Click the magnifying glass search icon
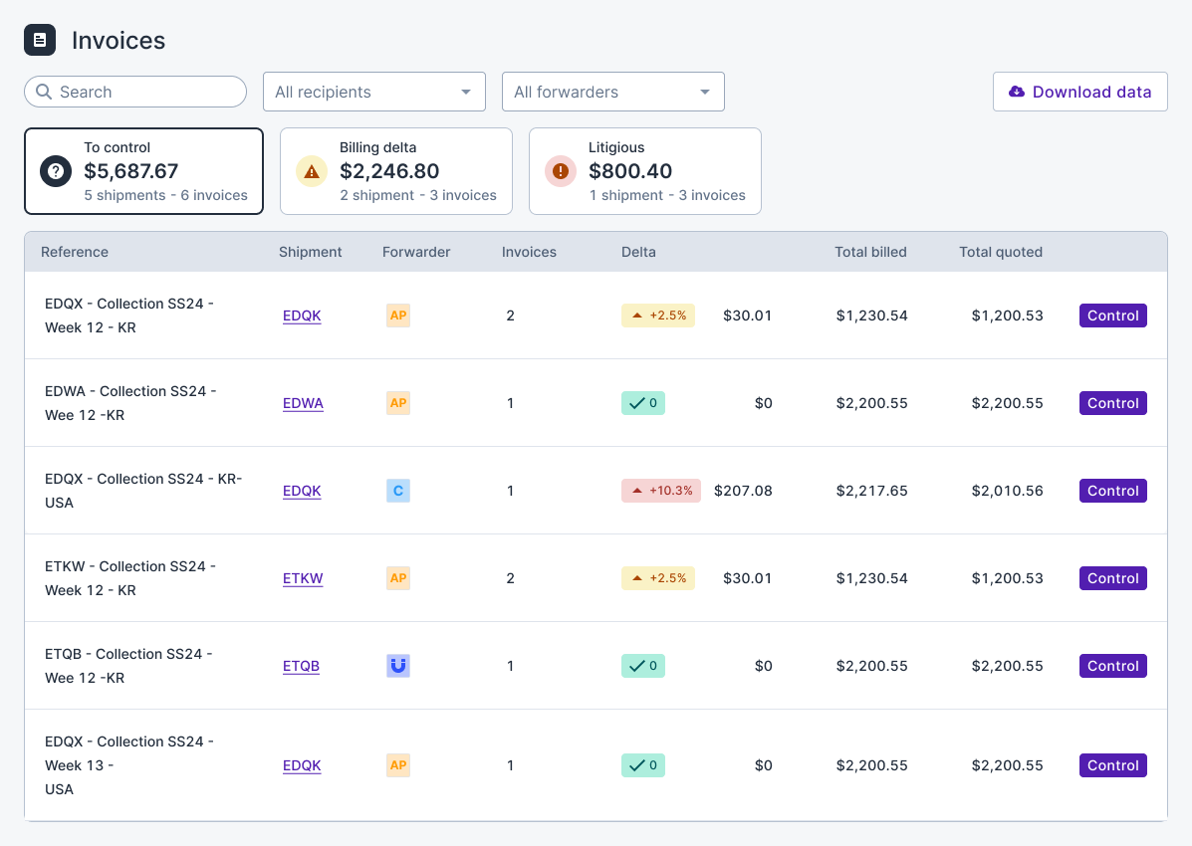The image size is (1192, 846). point(44,92)
